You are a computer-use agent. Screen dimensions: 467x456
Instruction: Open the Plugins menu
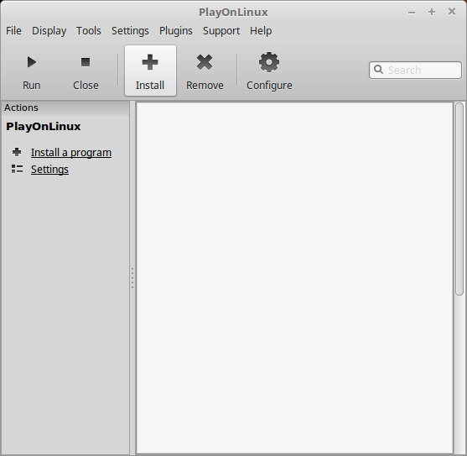point(176,31)
